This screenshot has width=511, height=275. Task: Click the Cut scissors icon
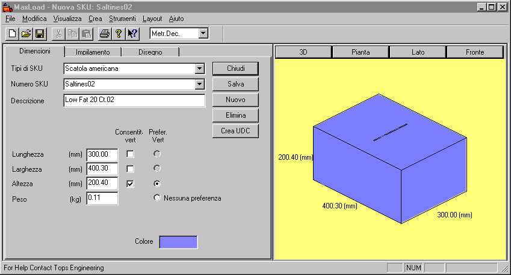(x=58, y=34)
